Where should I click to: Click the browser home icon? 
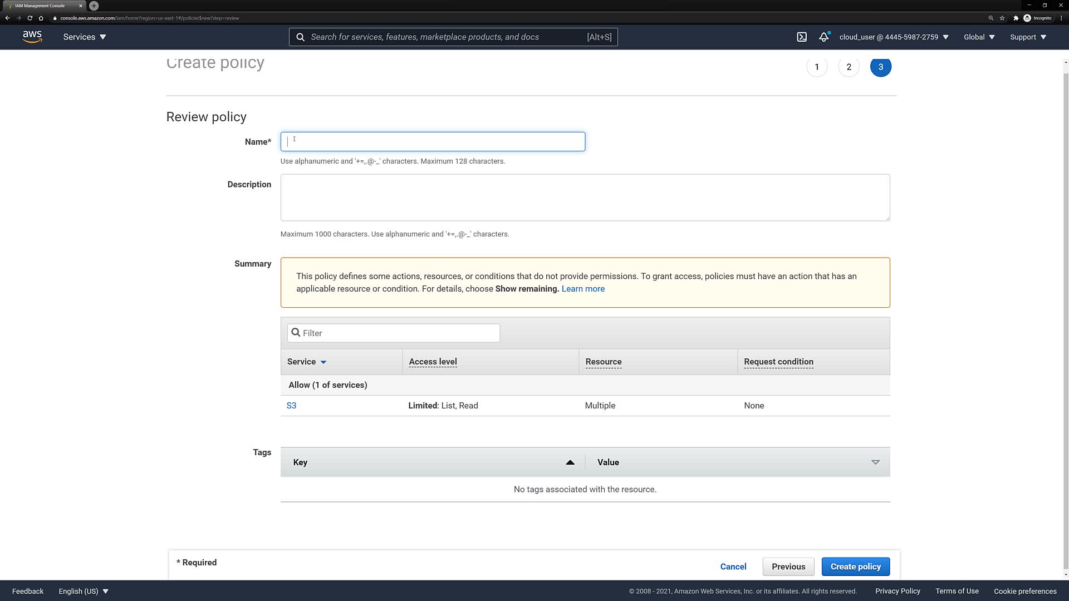pos(41,18)
